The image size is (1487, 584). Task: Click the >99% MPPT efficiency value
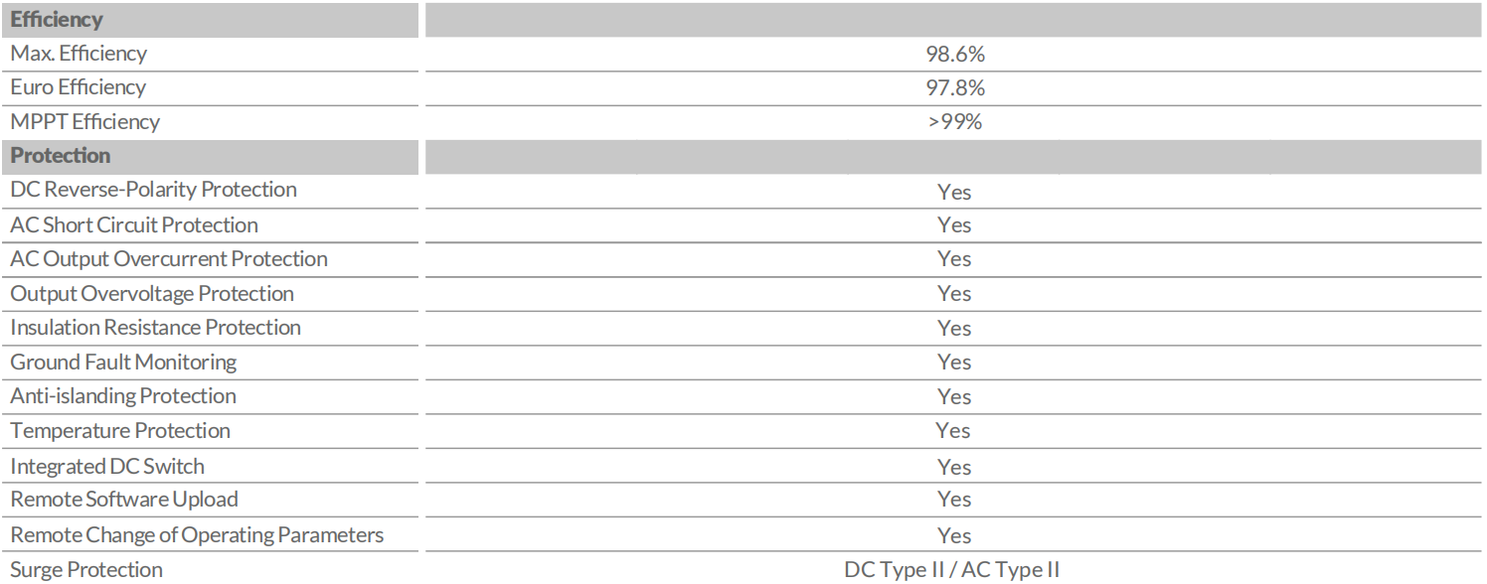(954, 123)
